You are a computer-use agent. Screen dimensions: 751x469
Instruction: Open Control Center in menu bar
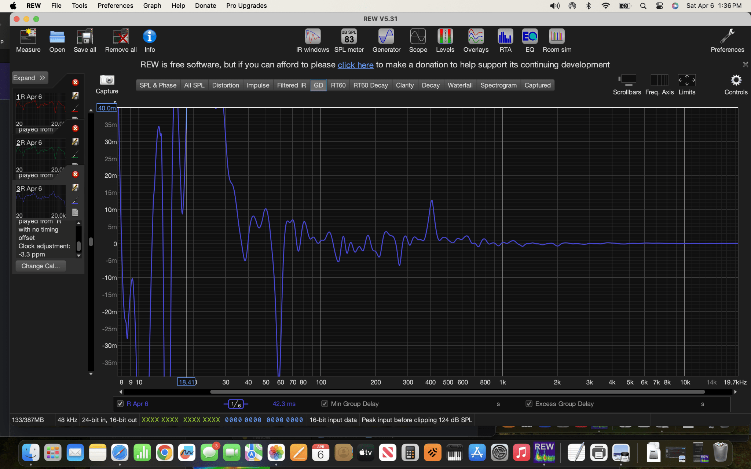[x=659, y=5]
